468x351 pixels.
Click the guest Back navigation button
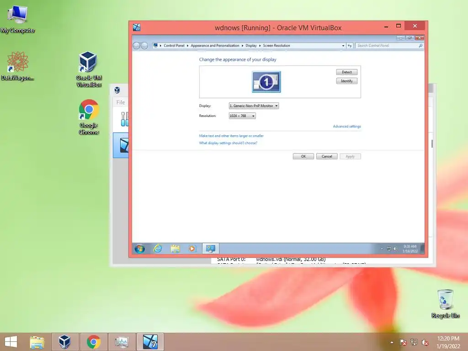pos(136,46)
